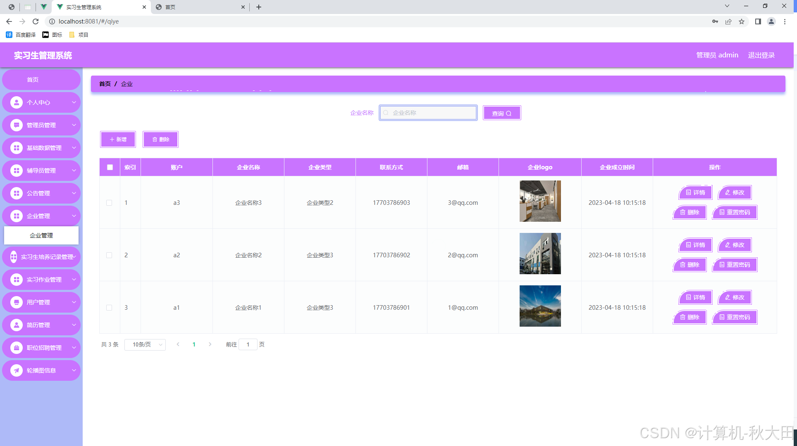Bookmark this page with star icon

(742, 21)
